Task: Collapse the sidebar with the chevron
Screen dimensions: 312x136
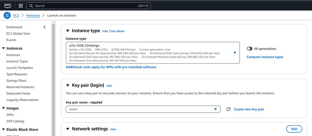Action: (x=45, y=27)
